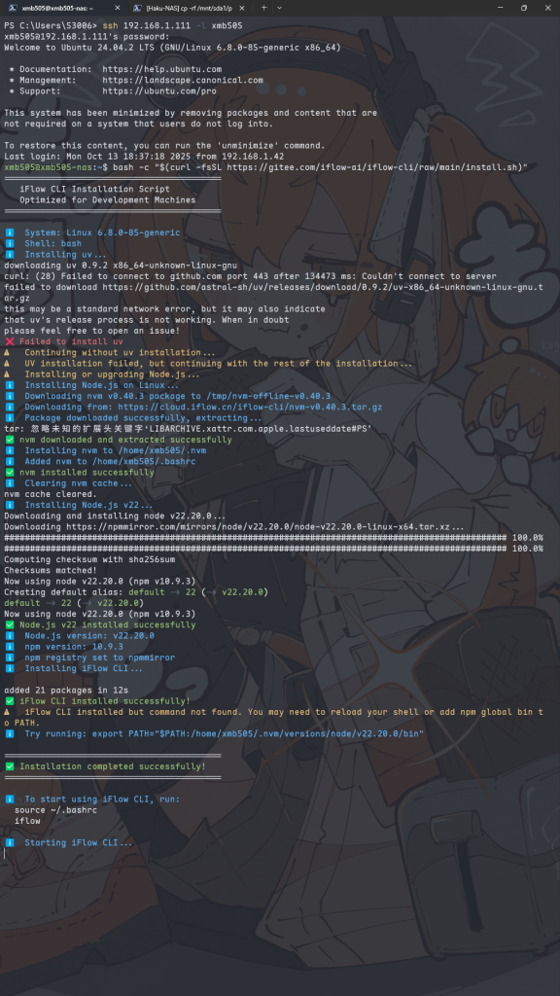Click the shell icon on the Haku-NAS tab
The image size is (560, 996).
tap(137, 8)
